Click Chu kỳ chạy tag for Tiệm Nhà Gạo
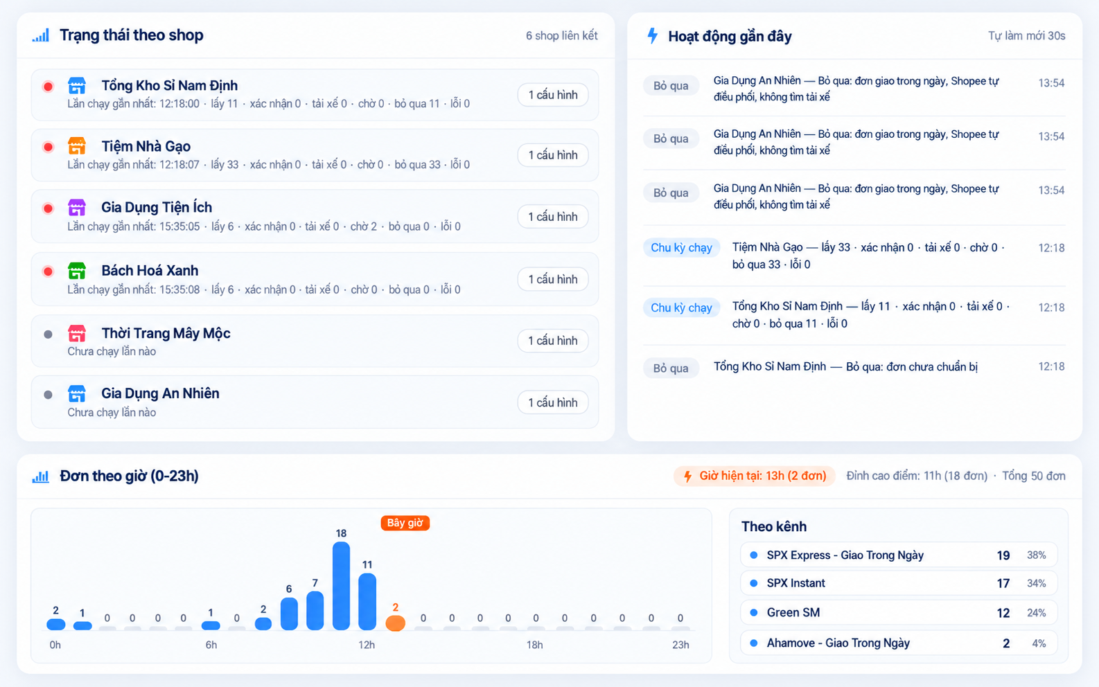The width and height of the screenshot is (1099, 687). pyautogui.click(x=682, y=248)
